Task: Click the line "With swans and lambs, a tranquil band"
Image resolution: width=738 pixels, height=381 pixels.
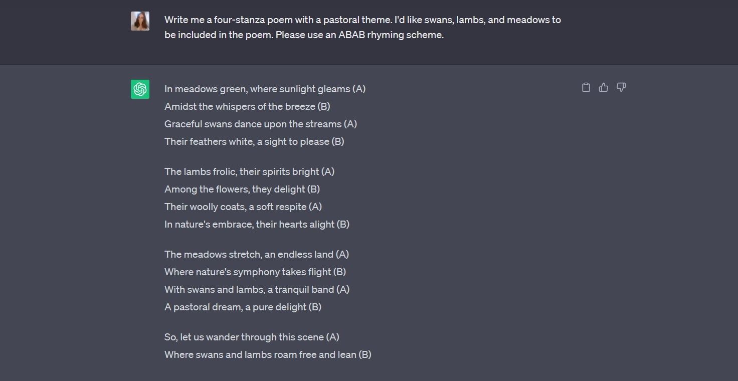Action: tap(257, 290)
